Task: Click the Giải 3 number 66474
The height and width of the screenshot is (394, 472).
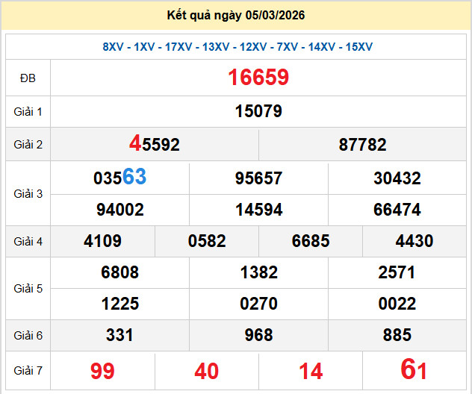Action: coord(397,210)
